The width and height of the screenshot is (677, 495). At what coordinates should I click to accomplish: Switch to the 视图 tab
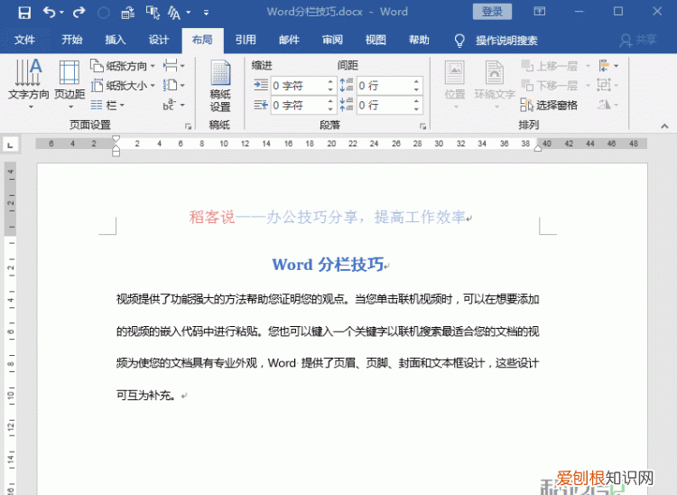[x=376, y=40]
